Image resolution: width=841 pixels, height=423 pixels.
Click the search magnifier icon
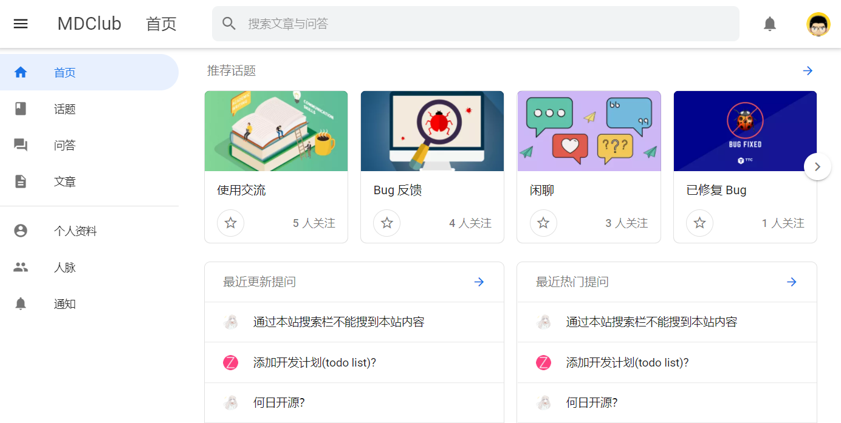[x=229, y=24]
